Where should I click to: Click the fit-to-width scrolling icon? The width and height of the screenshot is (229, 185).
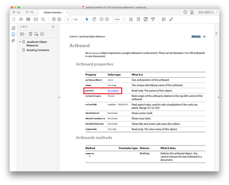click(131, 19)
